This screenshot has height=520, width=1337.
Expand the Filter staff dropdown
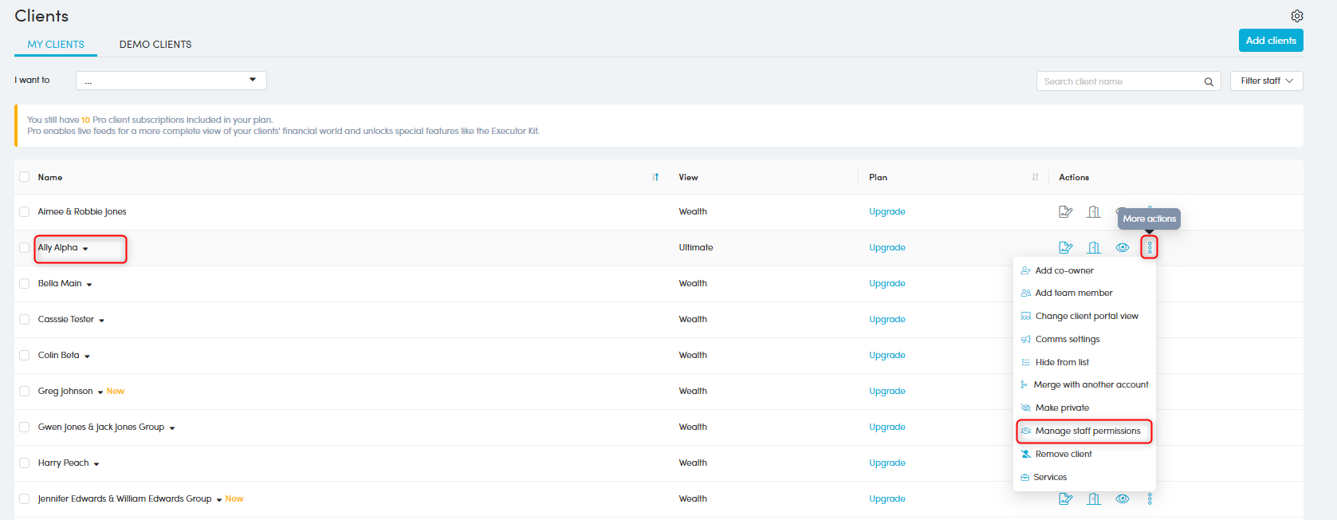(1266, 81)
